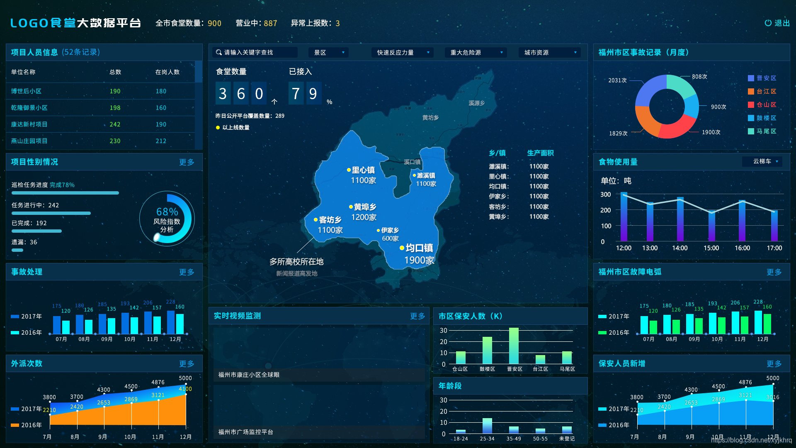Open the 景区 dropdown
The height and width of the screenshot is (448, 796).
(x=328, y=53)
